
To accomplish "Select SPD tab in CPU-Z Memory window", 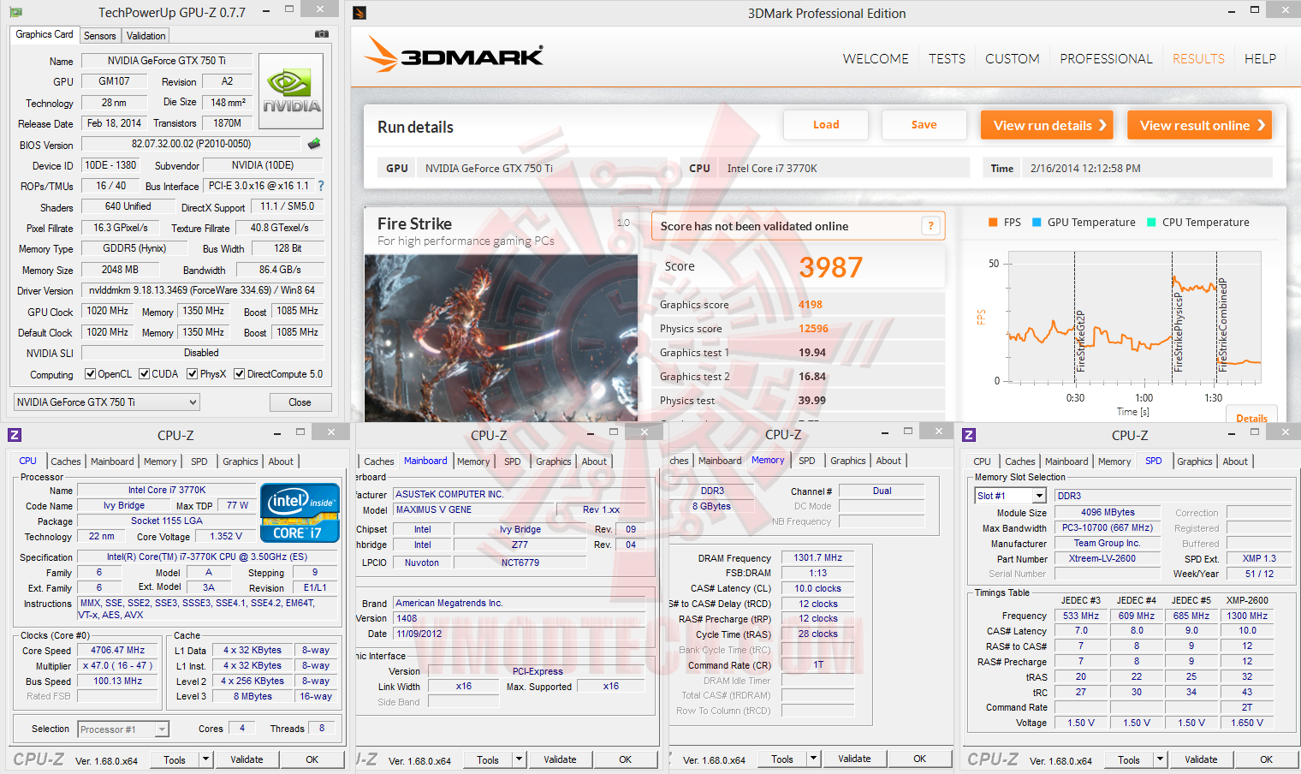I will [807, 461].
